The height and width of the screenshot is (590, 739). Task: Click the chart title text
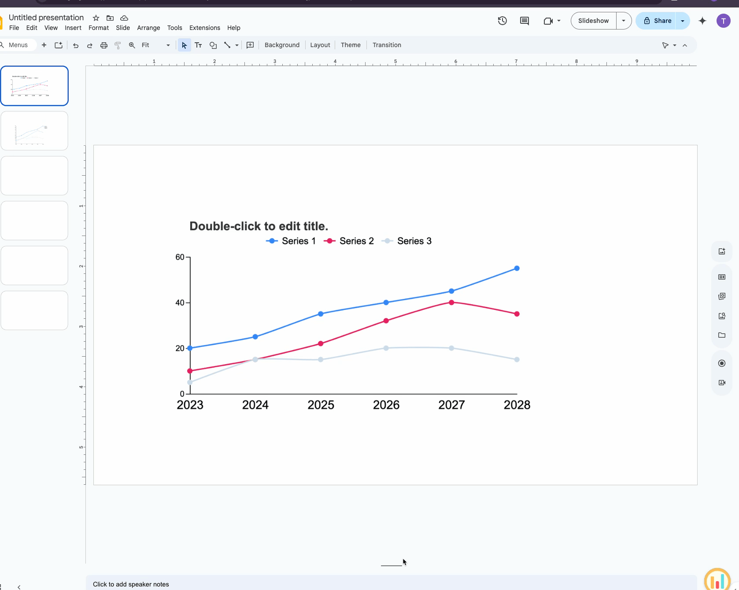(x=259, y=226)
